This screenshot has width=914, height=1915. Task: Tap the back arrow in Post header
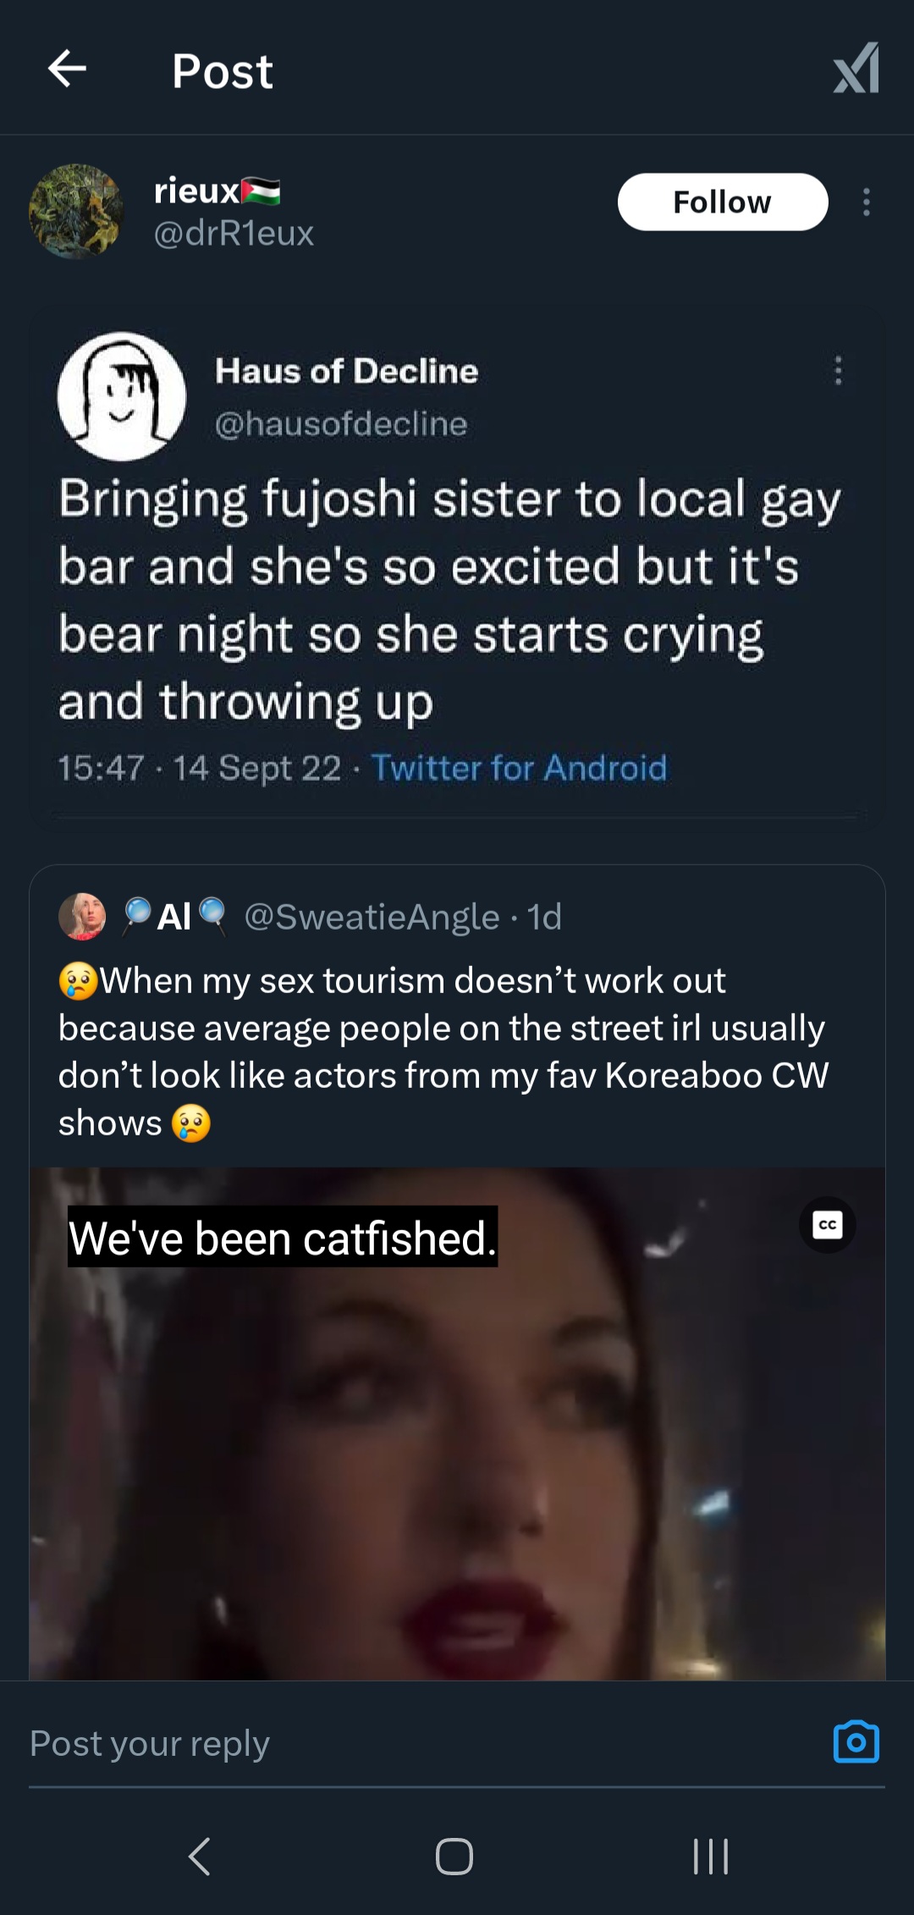pos(68,69)
